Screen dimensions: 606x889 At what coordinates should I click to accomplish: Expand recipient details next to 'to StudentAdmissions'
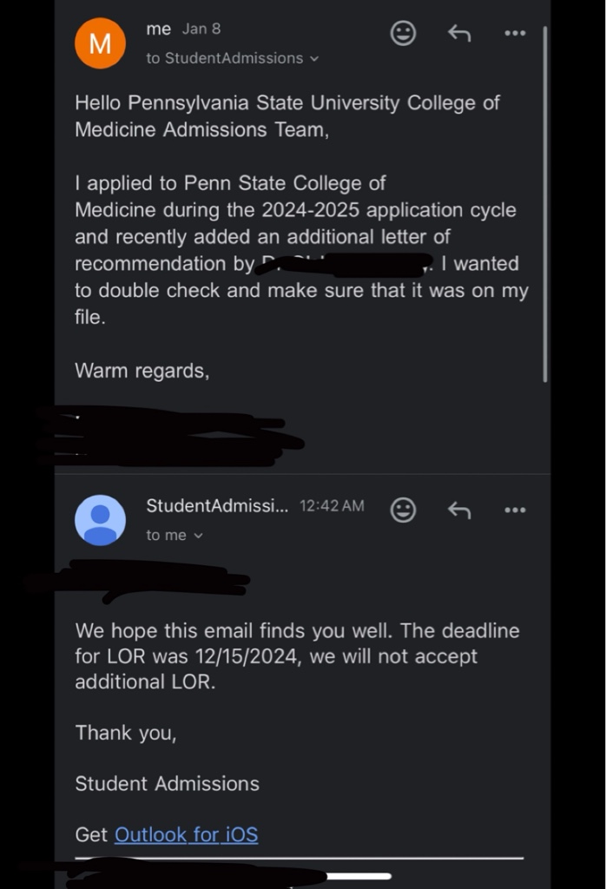(x=314, y=58)
